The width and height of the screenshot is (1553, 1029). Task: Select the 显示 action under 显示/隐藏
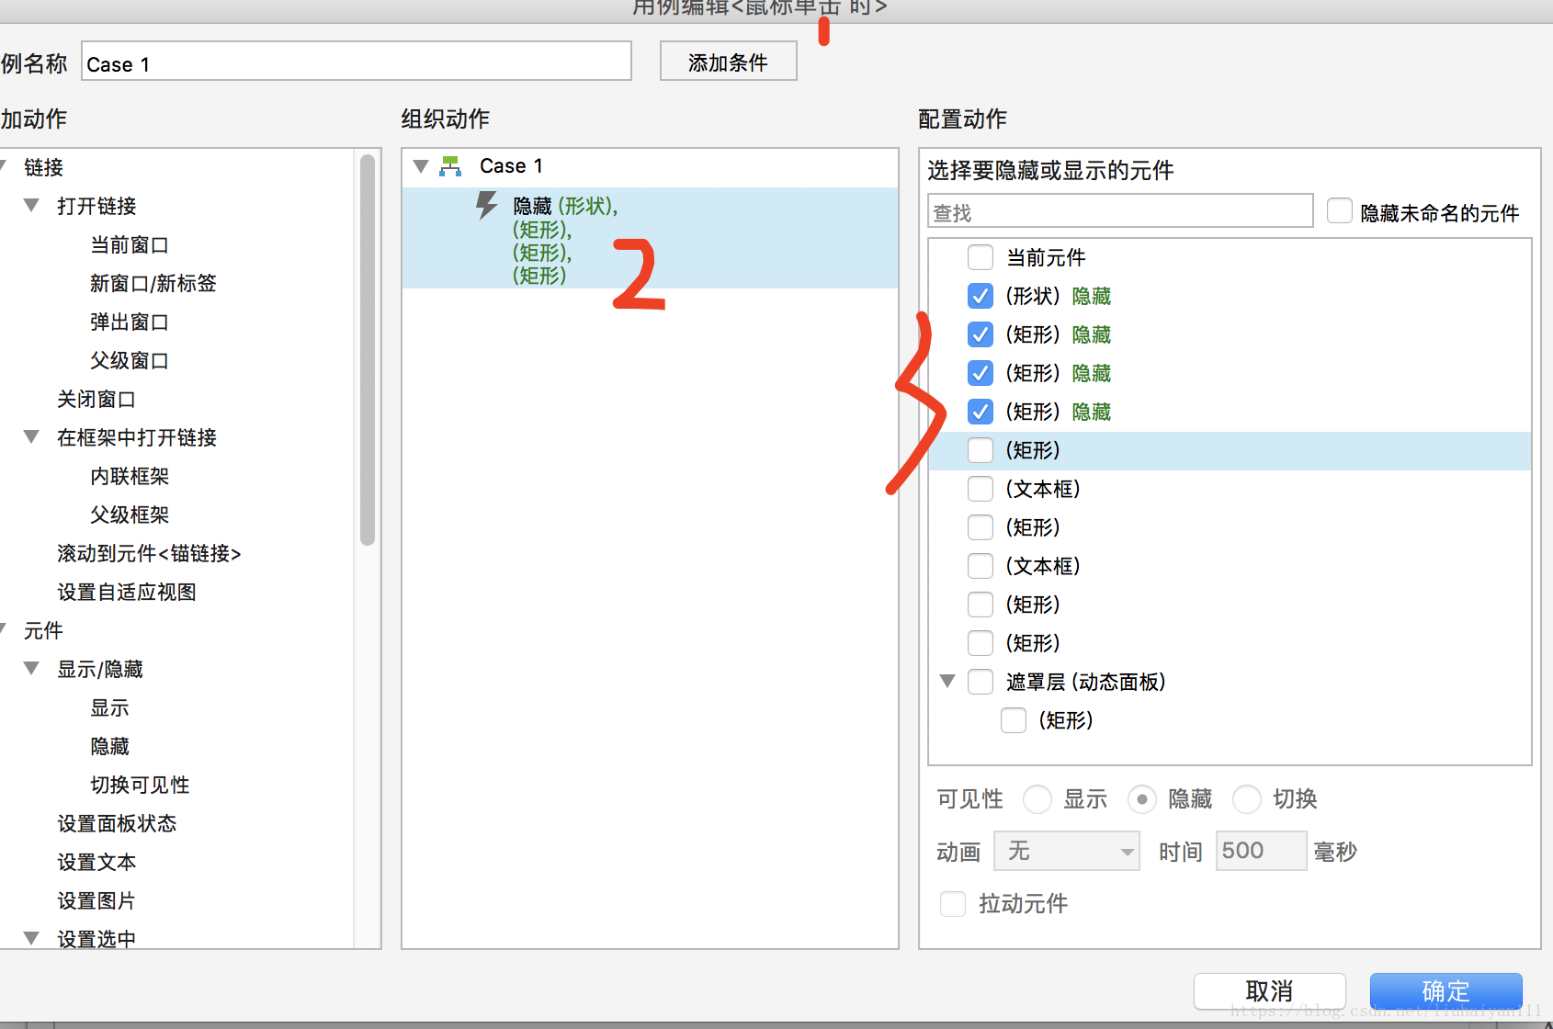coord(109,707)
